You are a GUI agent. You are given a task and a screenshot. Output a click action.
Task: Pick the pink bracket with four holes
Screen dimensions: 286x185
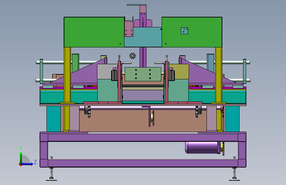point(129,29)
